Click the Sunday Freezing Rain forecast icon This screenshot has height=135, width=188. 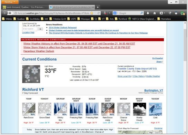pos(92,109)
